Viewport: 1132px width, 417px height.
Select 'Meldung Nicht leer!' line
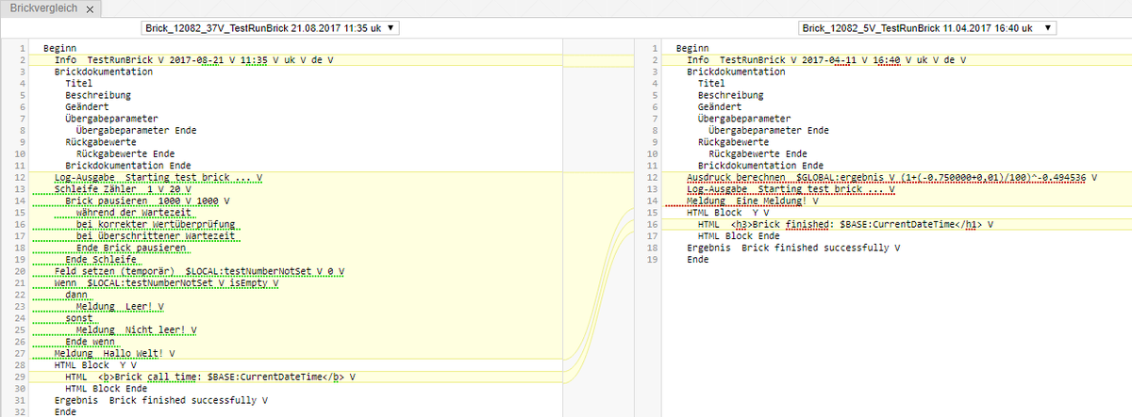137,330
